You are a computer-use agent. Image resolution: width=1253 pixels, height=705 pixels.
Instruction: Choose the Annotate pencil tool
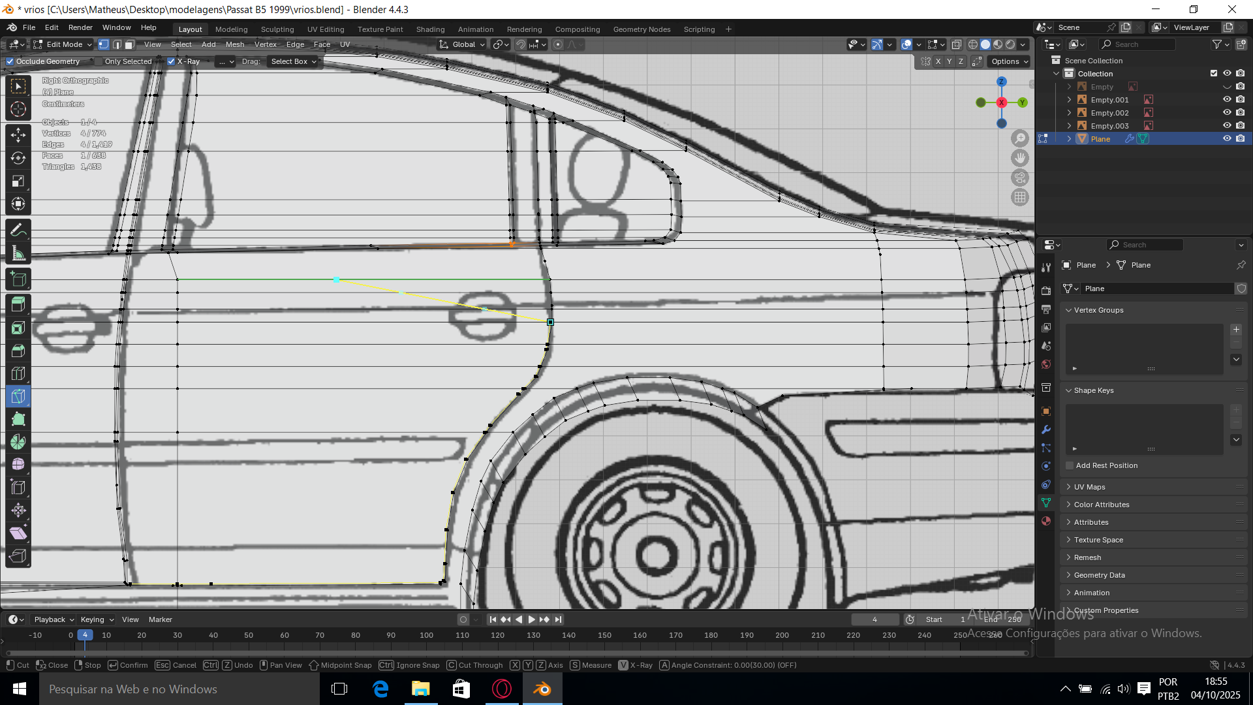pyautogui.click(x=18, y=230)
